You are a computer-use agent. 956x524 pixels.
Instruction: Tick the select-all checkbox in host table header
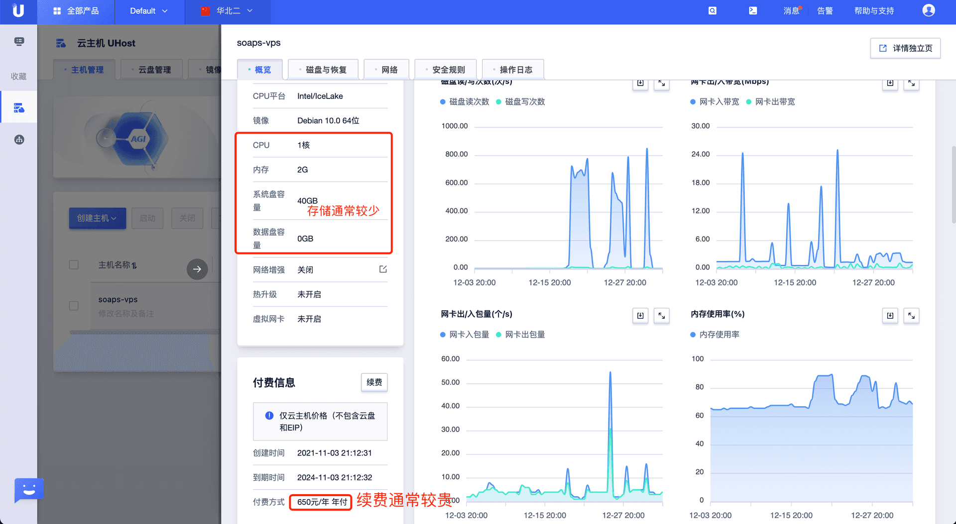(x=74, y=264)
